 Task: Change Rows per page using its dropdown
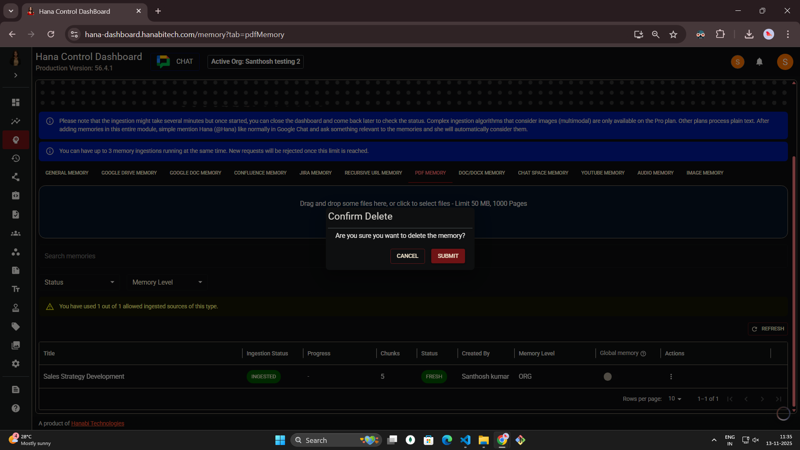[x=674, y=399]
